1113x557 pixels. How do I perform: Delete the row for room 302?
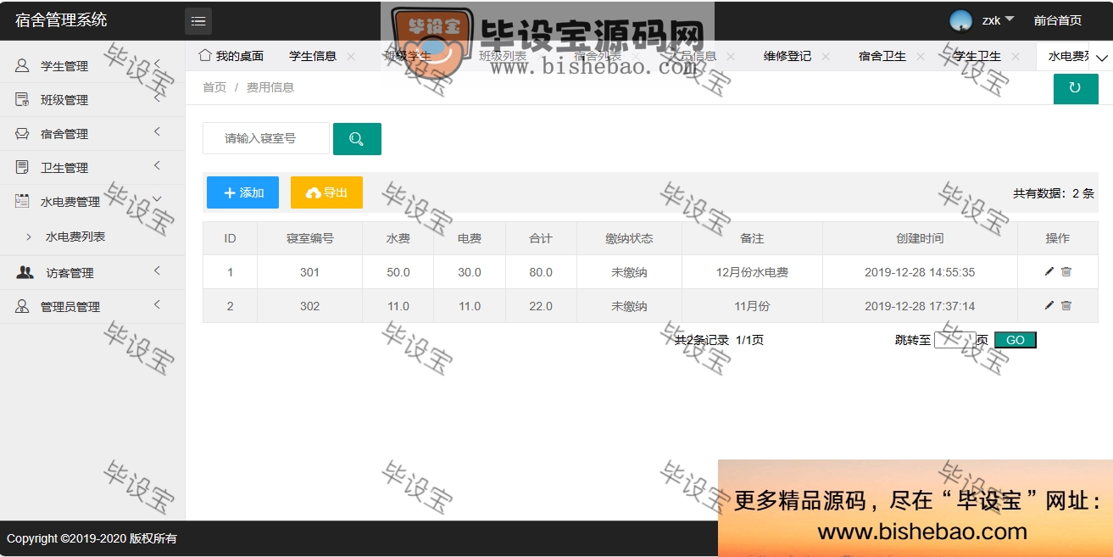point(1066,305)
